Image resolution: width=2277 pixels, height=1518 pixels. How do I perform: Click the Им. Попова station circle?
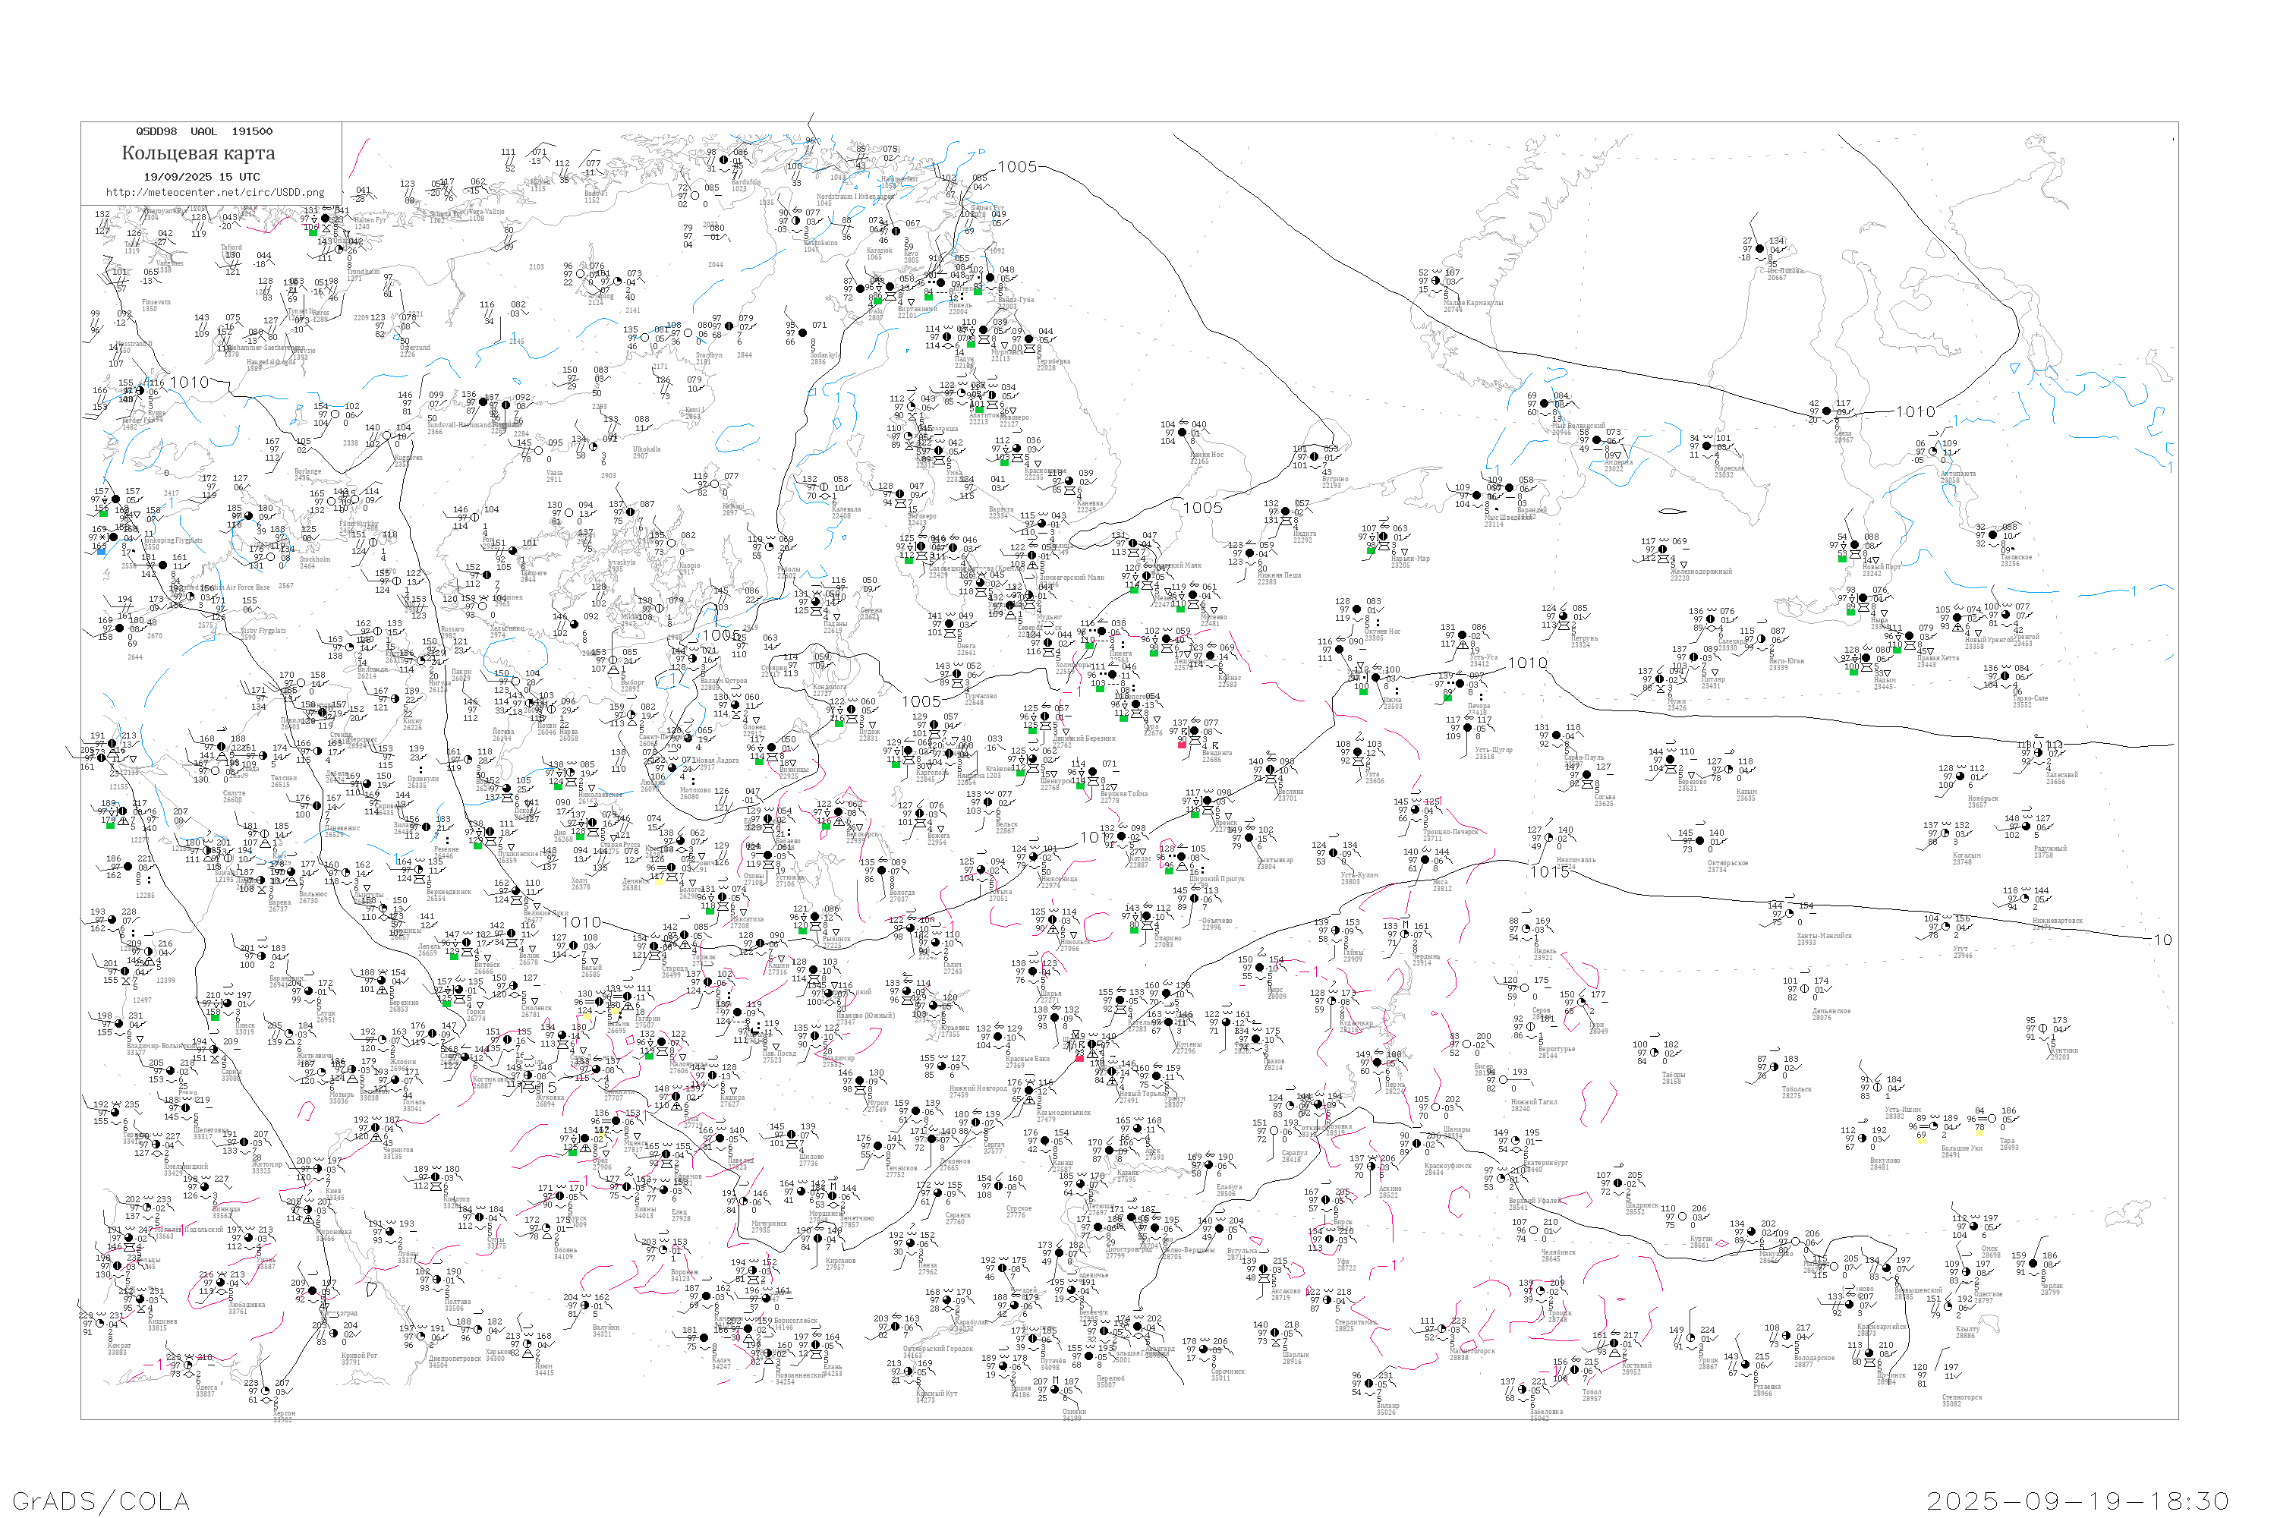click(x=1760, y=249)
